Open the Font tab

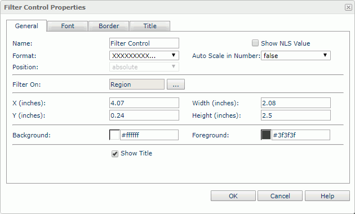[68, 26]
